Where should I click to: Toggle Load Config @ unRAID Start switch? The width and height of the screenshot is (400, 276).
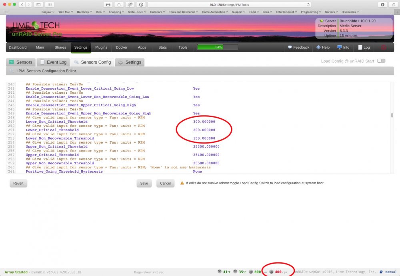pyautogui.click(x=381, y=61)
